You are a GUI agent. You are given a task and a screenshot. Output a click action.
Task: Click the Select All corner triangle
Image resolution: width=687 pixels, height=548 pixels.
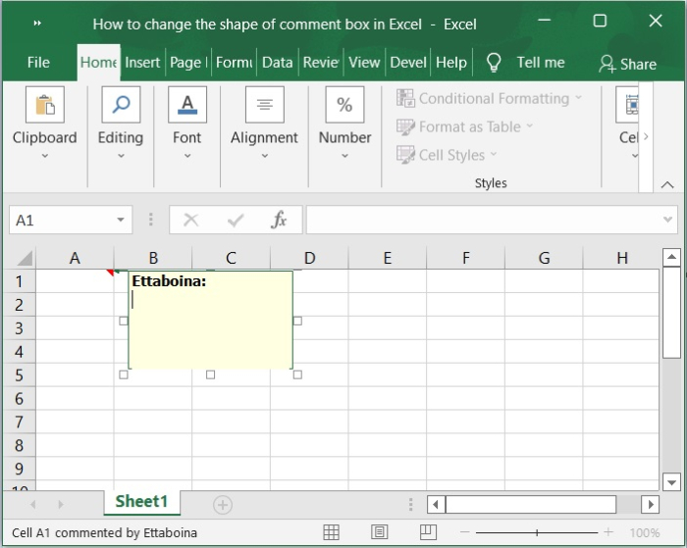tap(25, 258)
